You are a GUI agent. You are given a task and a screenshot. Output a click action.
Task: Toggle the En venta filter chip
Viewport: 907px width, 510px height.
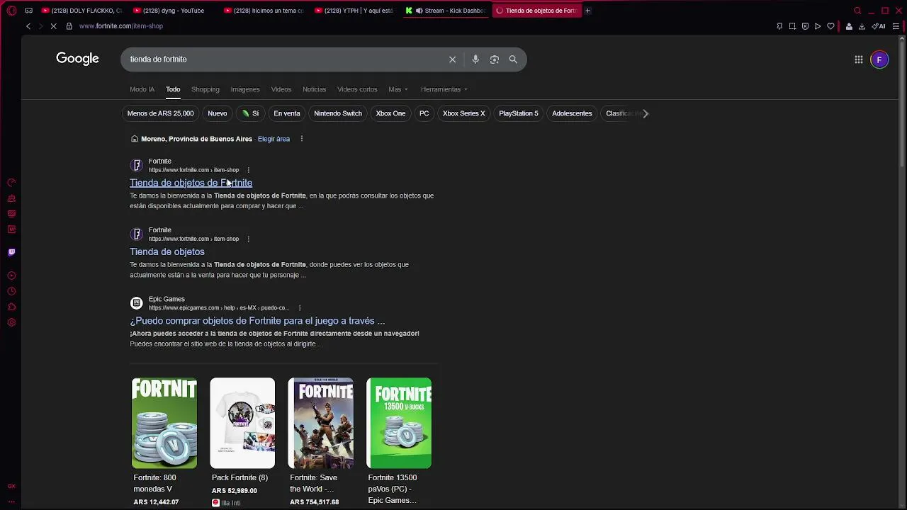[x=287, y=113]
